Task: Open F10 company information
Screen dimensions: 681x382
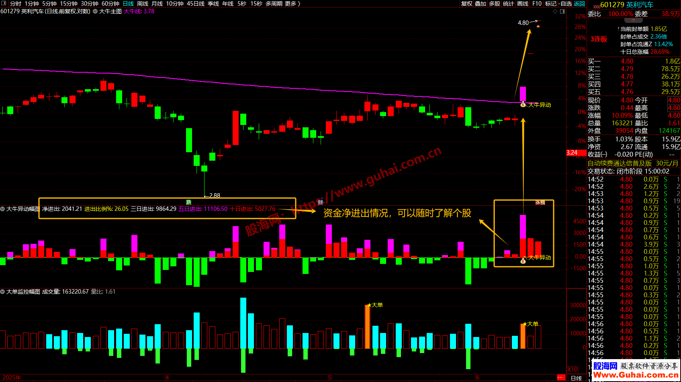Action: coord(537,4)
